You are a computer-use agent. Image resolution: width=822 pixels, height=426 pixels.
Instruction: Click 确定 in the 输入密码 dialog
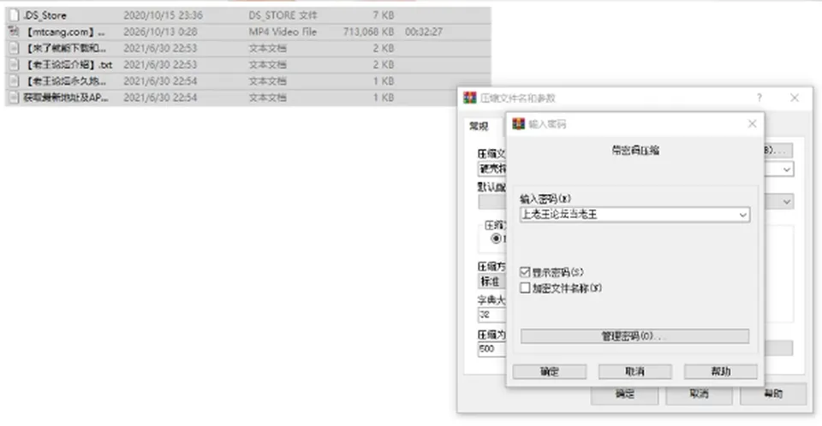550,371
